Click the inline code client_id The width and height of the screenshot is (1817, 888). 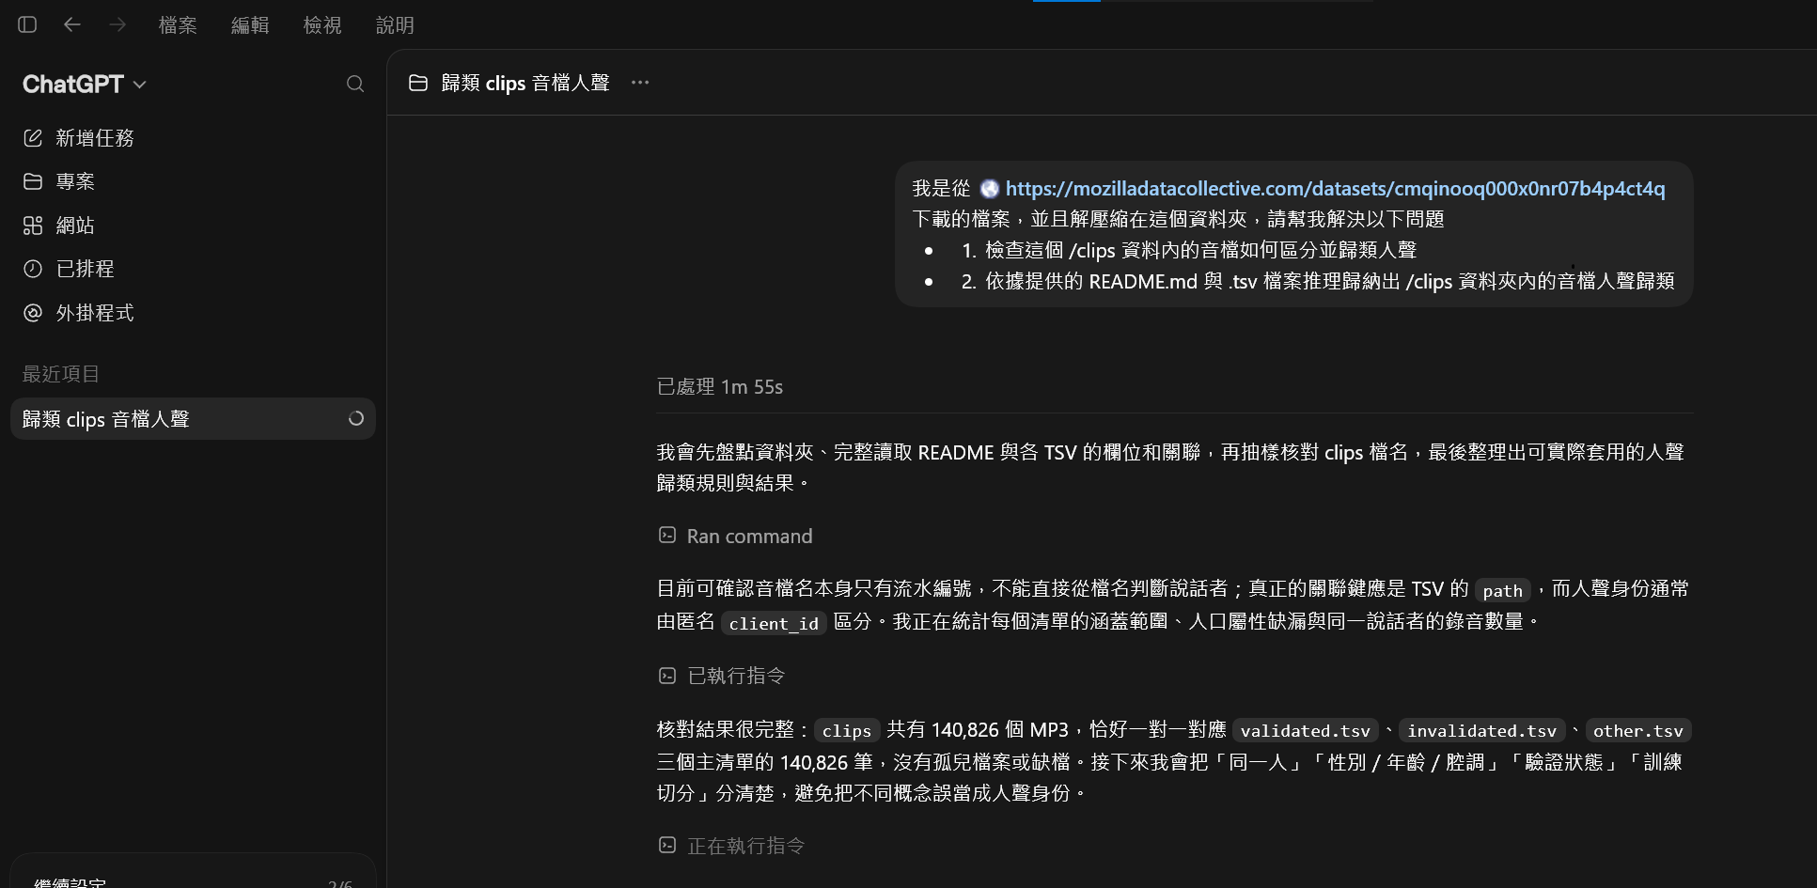click(774, 623)
